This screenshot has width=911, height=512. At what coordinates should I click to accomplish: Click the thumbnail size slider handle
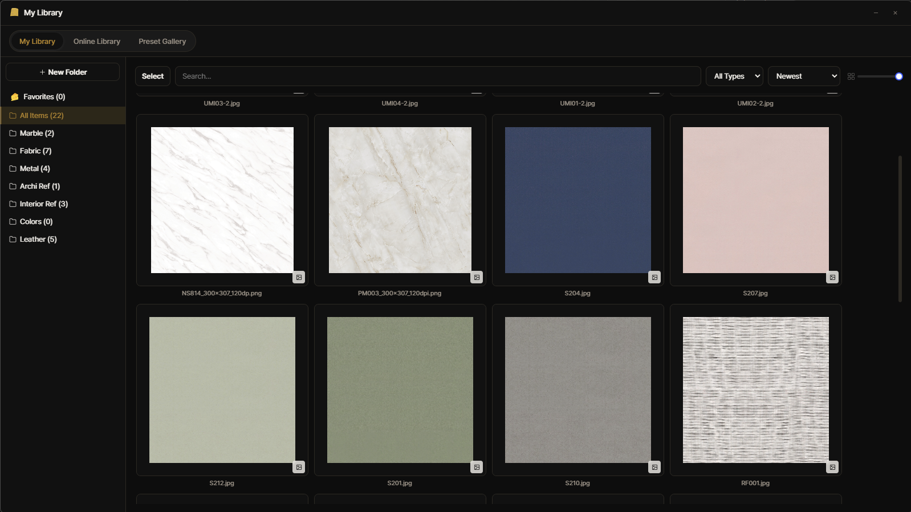(x=899, y=76)
